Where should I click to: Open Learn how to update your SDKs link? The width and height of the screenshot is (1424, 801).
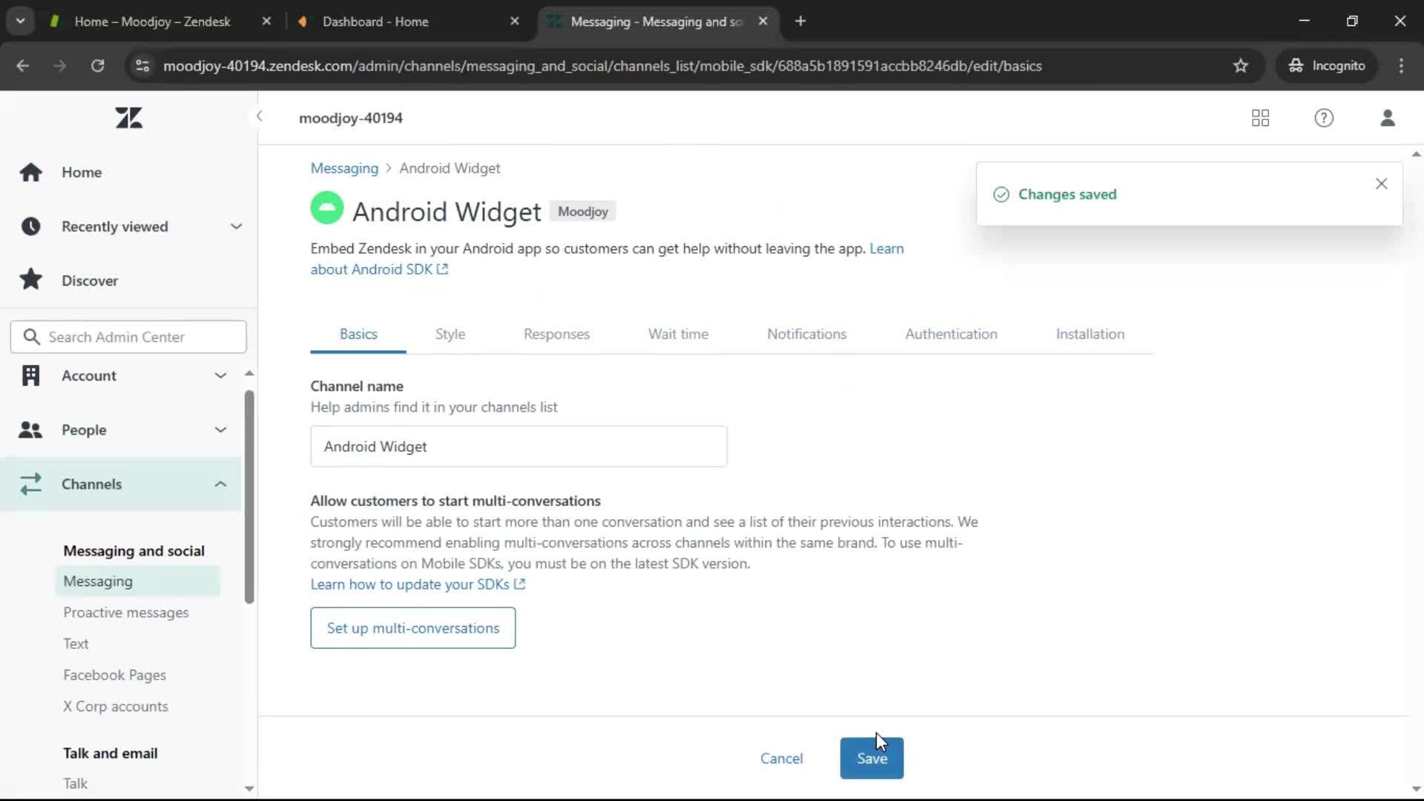418,584
